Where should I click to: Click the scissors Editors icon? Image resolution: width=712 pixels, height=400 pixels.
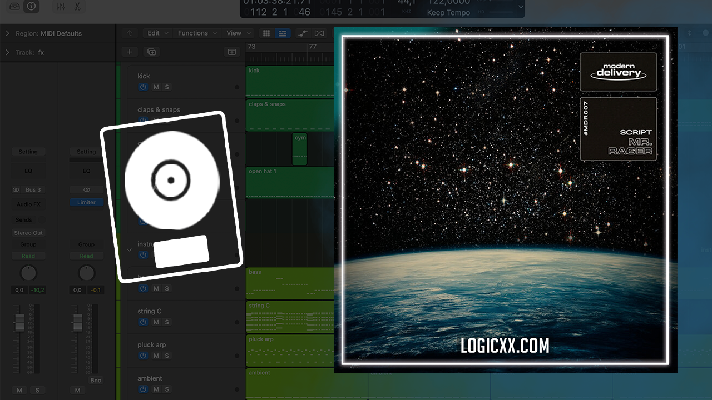(x=77, y=6)
